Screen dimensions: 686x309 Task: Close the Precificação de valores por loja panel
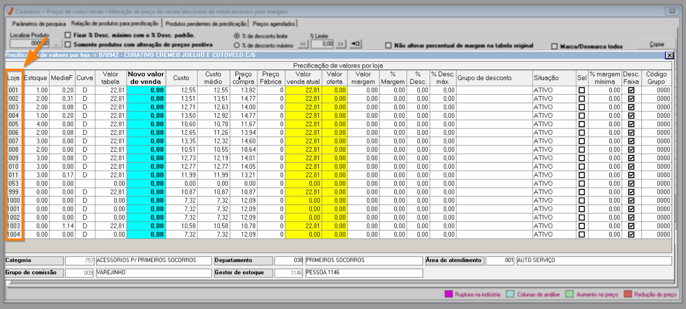pos(669,55)
